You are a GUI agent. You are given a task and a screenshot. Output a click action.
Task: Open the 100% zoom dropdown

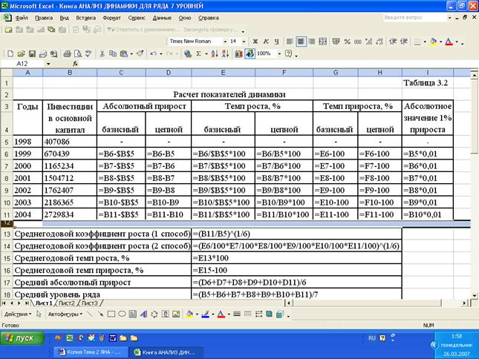pyautogui.click(x=279, y=54)
